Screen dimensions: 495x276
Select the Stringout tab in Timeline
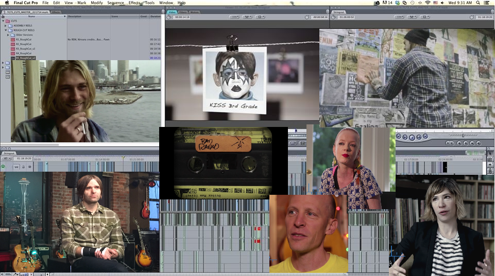click(9, 153)
